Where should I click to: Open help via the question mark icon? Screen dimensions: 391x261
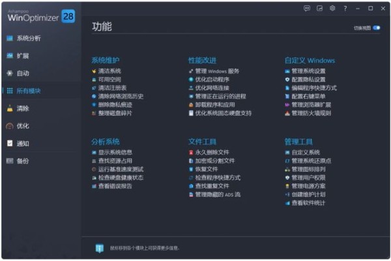[x=345, y=8]
